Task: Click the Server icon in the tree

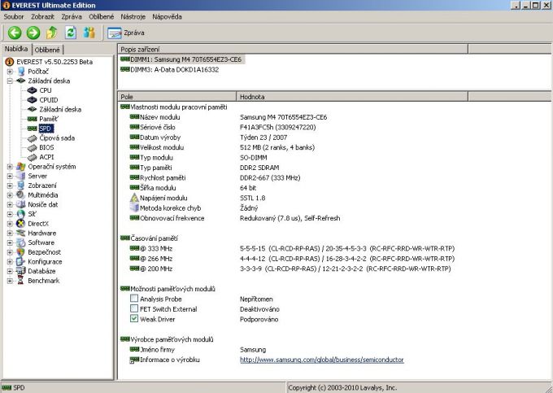Action: tap(21, 176)
